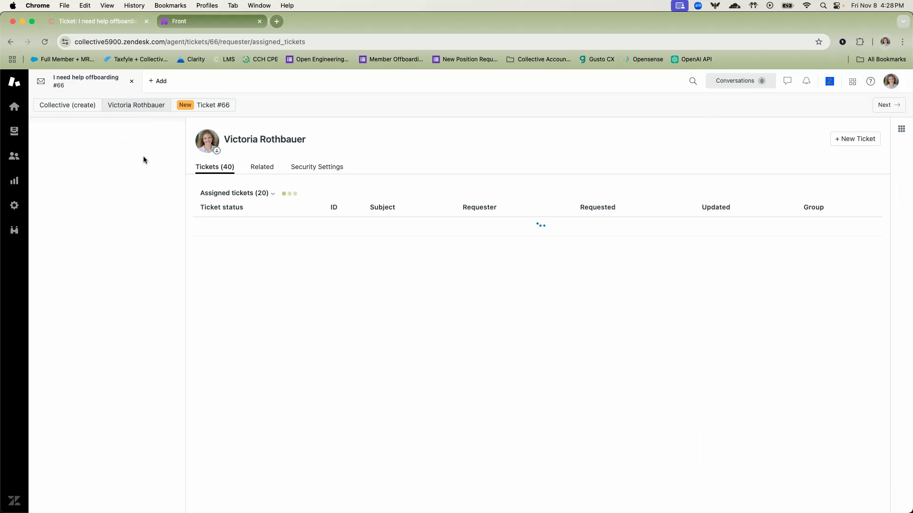Open Bookmarks in the macOS menu bar
Image resolution: width=913 pixels, height=513 pixels.
(170, 6)
